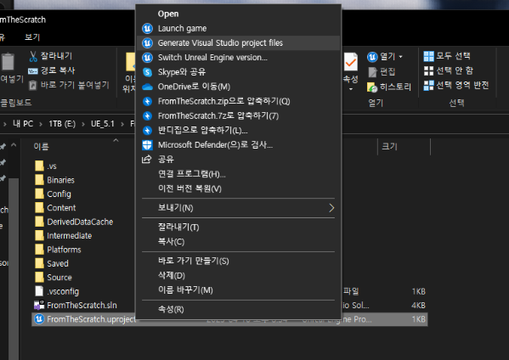Click Bandizip icon beside 반디집으로 압축하기
Viewport: 509px width, 360px height.
coord(147,131)
